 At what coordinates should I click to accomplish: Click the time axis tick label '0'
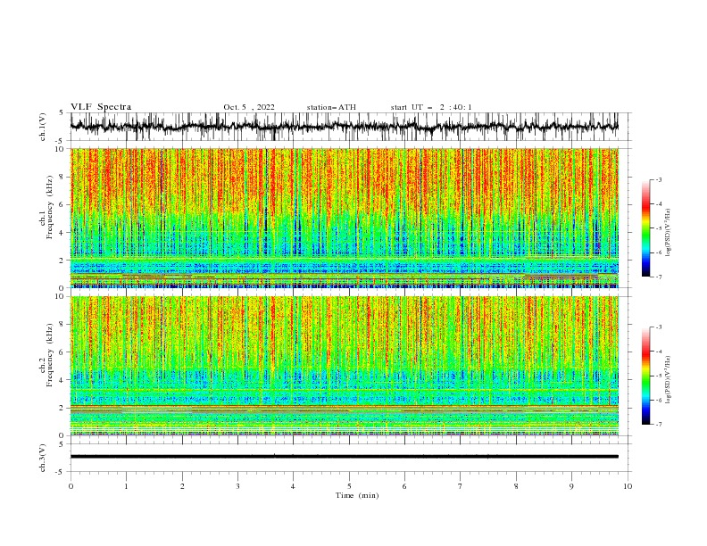click(x=71, y=486)
